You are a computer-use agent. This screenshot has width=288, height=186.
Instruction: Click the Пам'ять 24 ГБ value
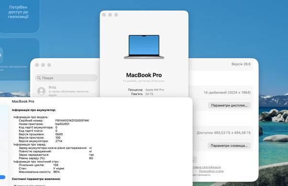click(x=149, y=94)
